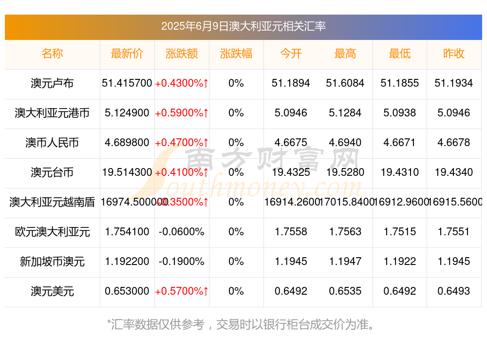487x340 pixels.
Task: Click the 澳元美元 row label
Action: tap(52, 291)
